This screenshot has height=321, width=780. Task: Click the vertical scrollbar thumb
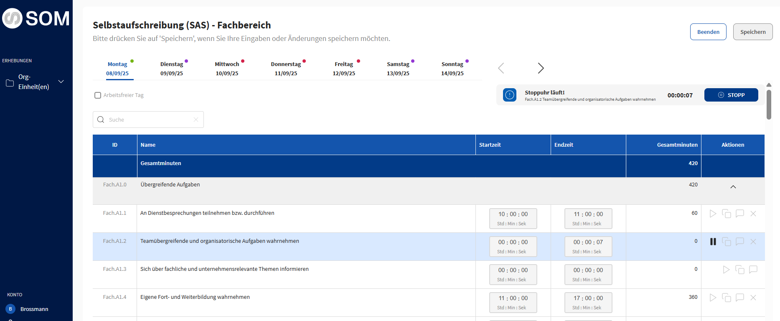pos(769,104)
